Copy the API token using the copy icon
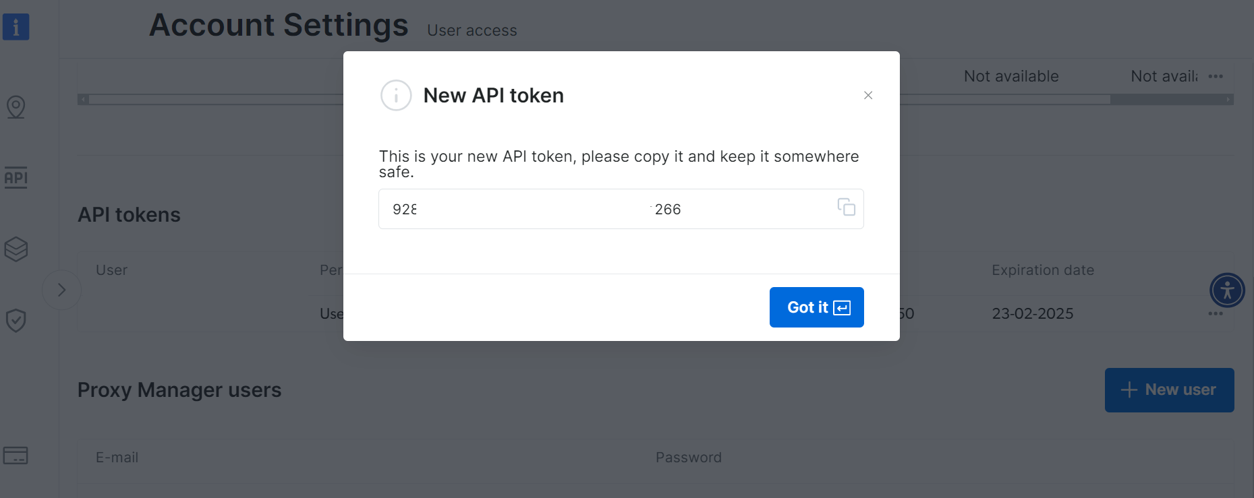Image resolution: width=1254 pixels, height=498 pixels. point(846,209)
